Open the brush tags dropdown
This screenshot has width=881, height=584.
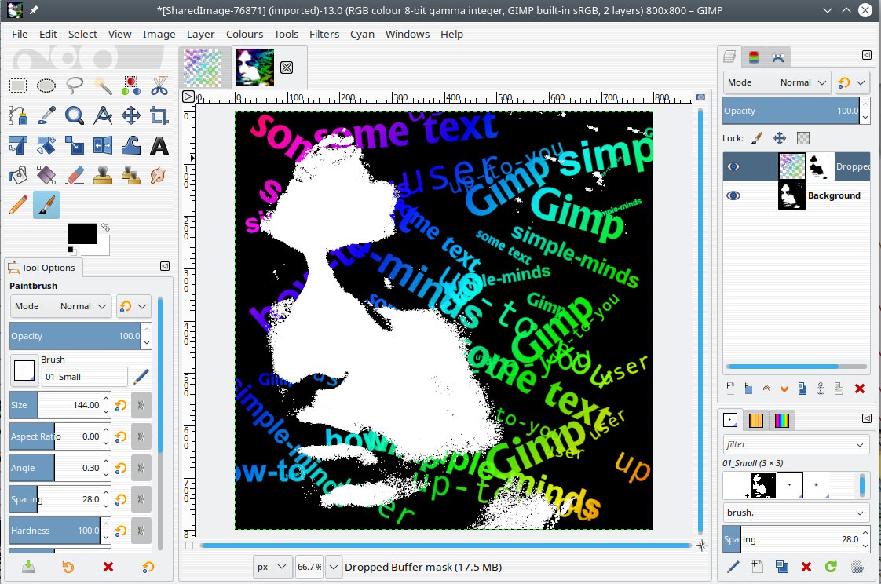point(795,513)
